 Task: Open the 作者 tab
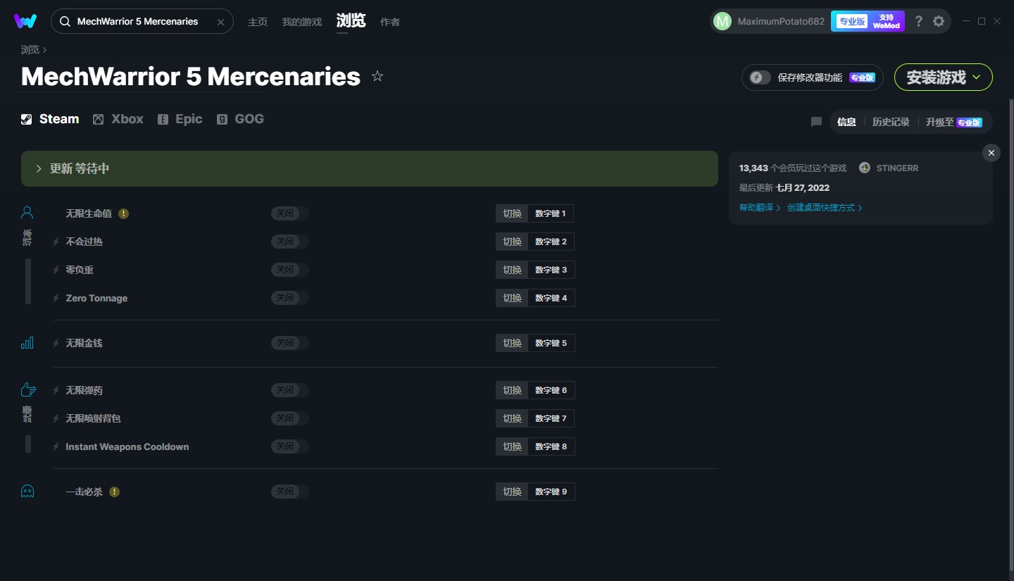(390, 22)
